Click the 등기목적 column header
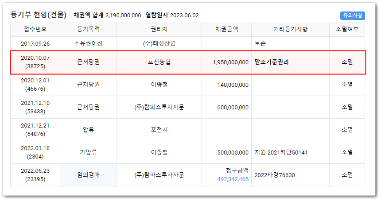This screenshot has height=201, width=381. tap(88, 30)
